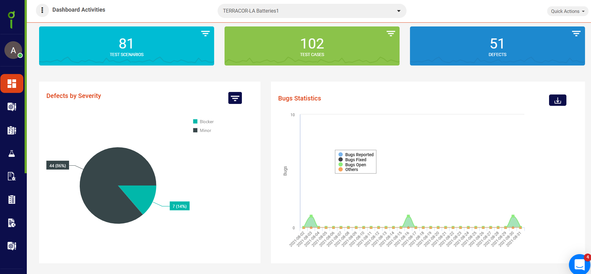591x274 pixels.
Task: Click the filter icon on Test Cases card
Action: coord(391,34)
